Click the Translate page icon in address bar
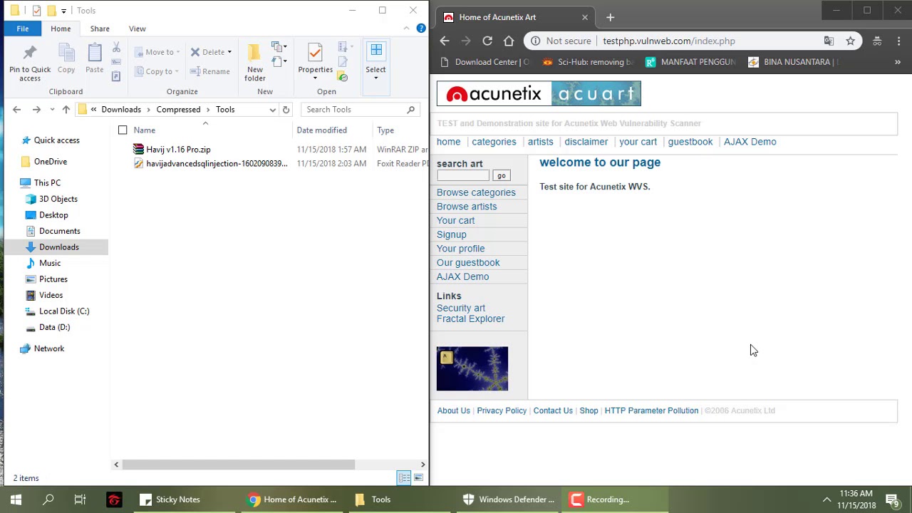Screen dimensions: 912x513 pyautogui.click(x=829, y=41)
